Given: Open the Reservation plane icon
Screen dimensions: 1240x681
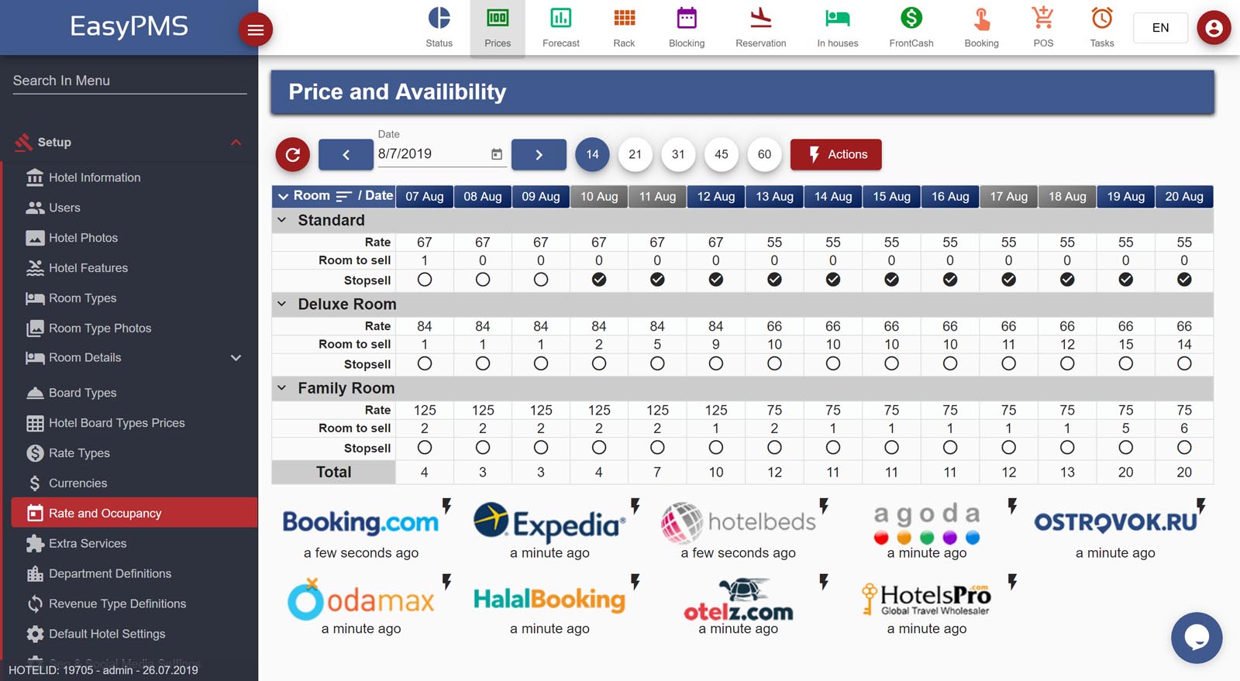Looking at the screenshot, I should click(760, 18).
